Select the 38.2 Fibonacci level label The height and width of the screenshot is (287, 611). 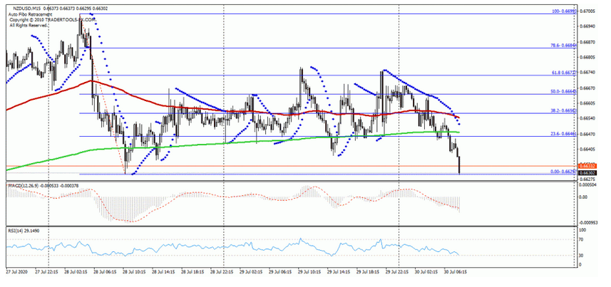click(x=563, y=110)
